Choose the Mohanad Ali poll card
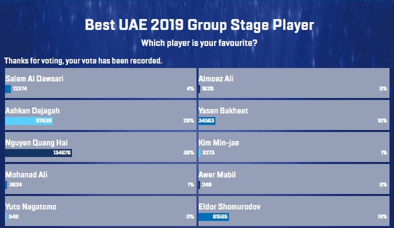Image resolution: width=394 pixels, height=228 pixels. tap(100, 179)
